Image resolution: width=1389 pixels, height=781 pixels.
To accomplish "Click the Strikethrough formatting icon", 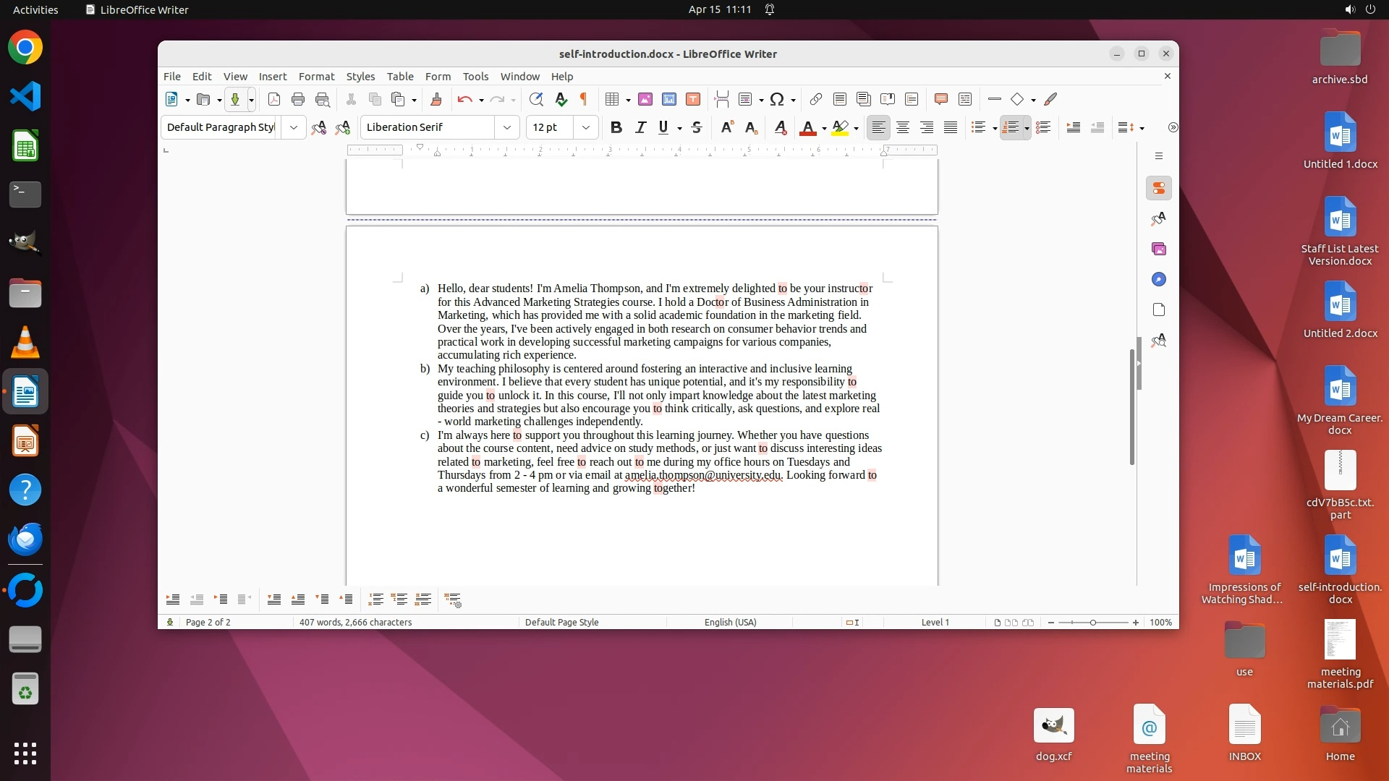I will (697, 127).
